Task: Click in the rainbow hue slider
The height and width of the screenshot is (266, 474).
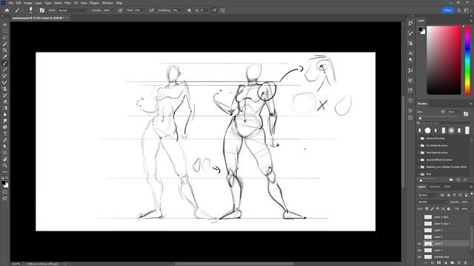Action: [x=467, y=61]
